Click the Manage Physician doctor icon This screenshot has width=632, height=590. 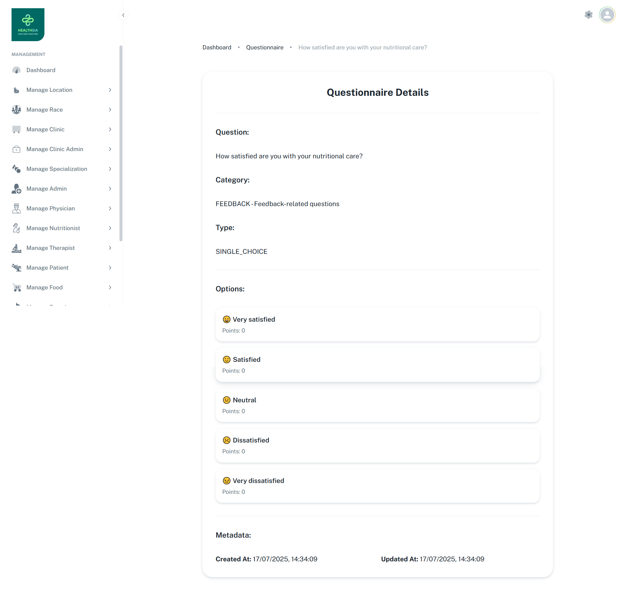[16, 208]
